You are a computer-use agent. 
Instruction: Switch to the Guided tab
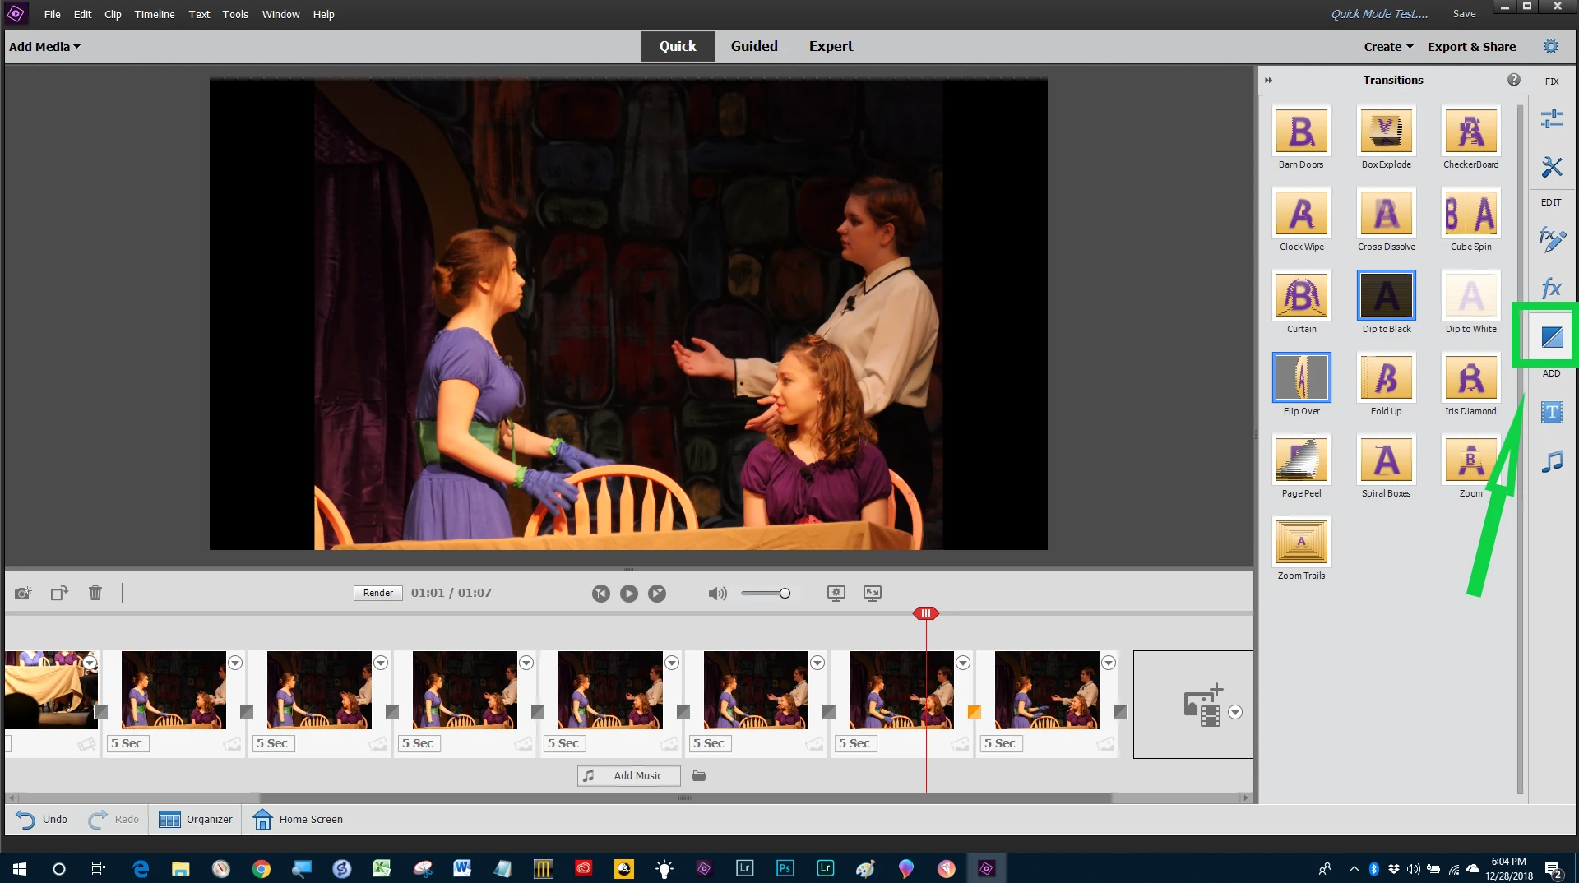(754, 47)
